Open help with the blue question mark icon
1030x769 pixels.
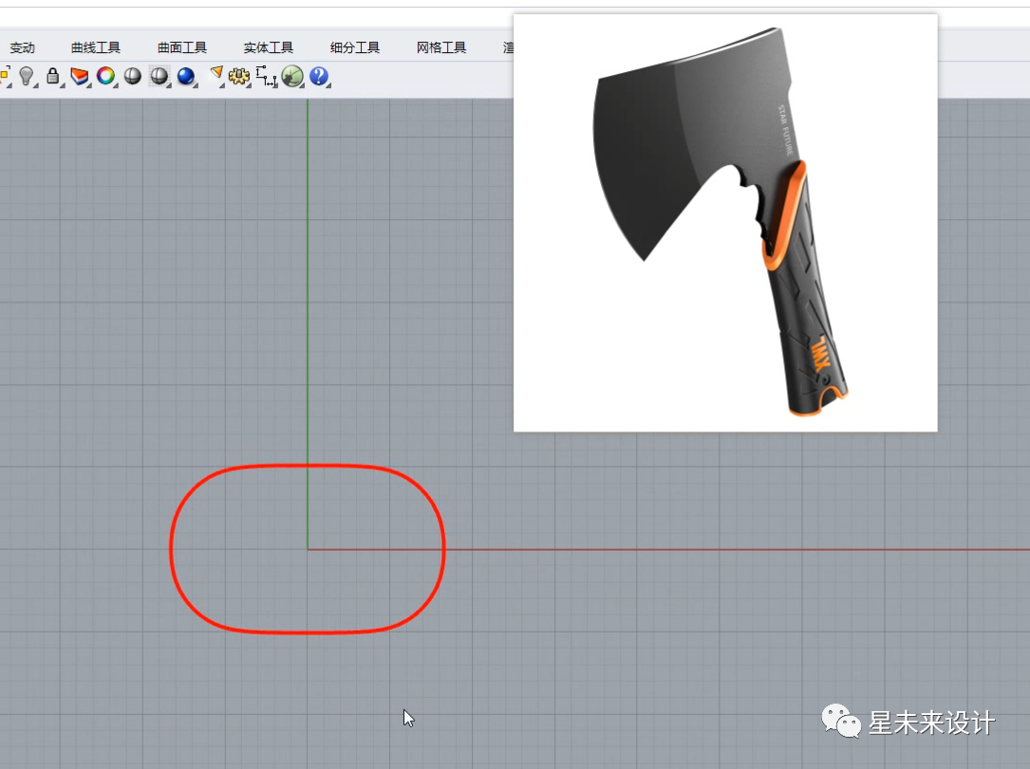[x=319, y=76]
